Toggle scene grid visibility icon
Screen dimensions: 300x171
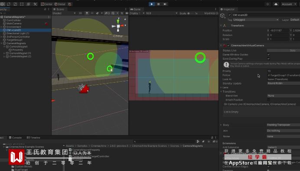[113, 13]
